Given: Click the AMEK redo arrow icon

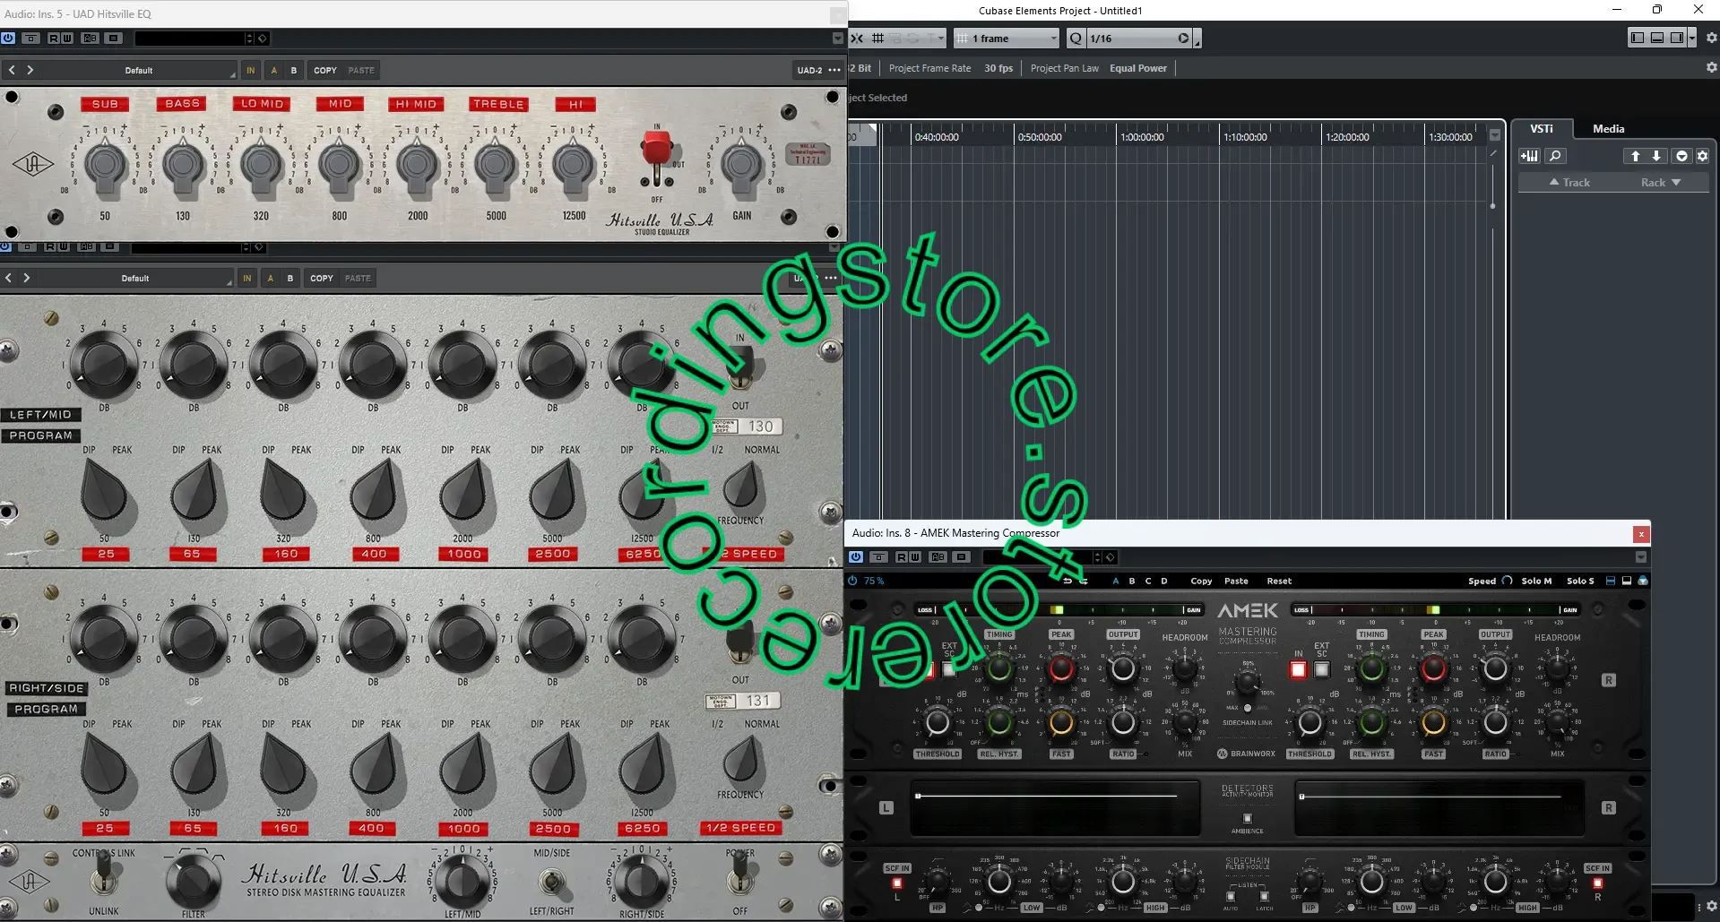Looking at the screenshot, I should [x=1084, y=581].
